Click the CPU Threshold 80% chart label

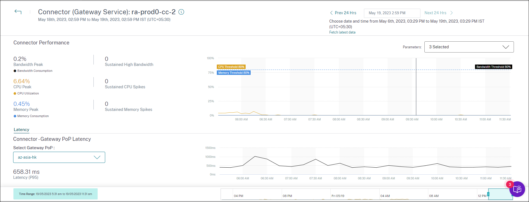[x=231, y=67]
